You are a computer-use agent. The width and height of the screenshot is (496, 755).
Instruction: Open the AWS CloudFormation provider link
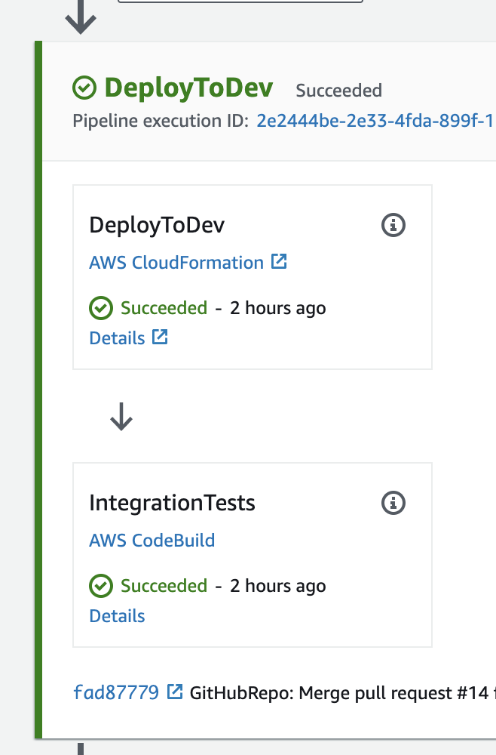[176, 263]
